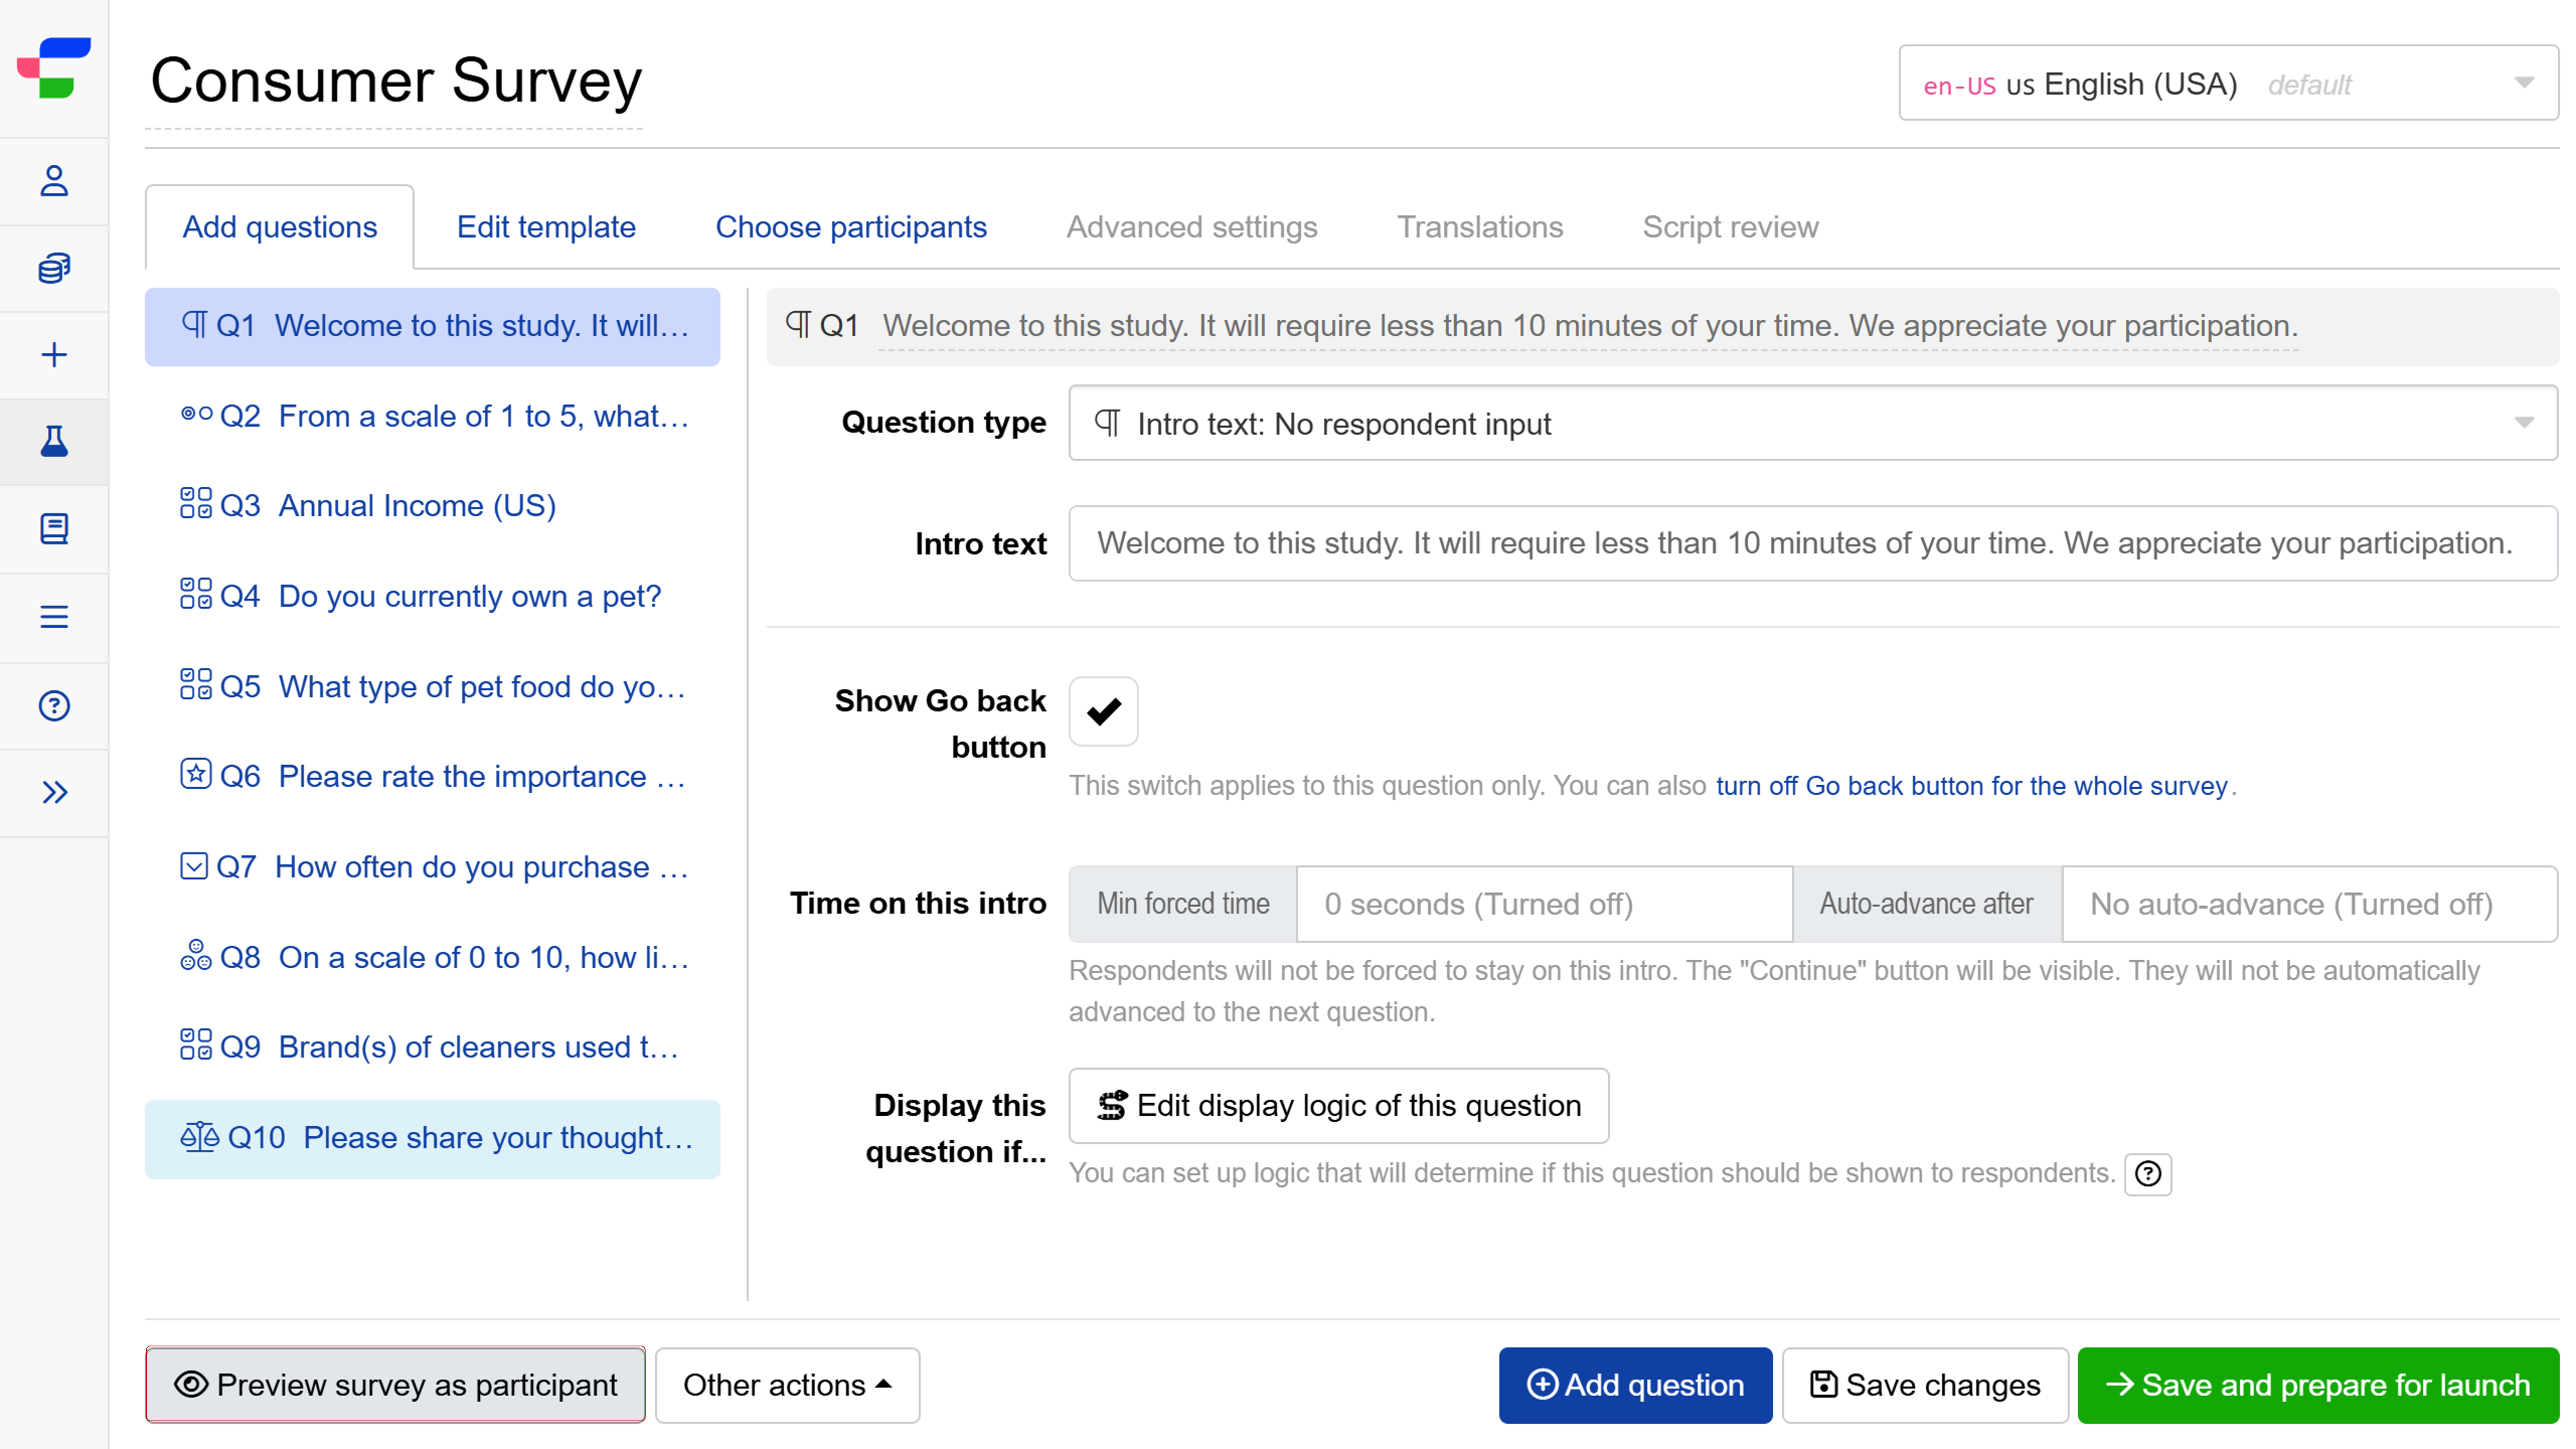
Task: Click the scale icon next to Q10
Action: point(200,1137)
